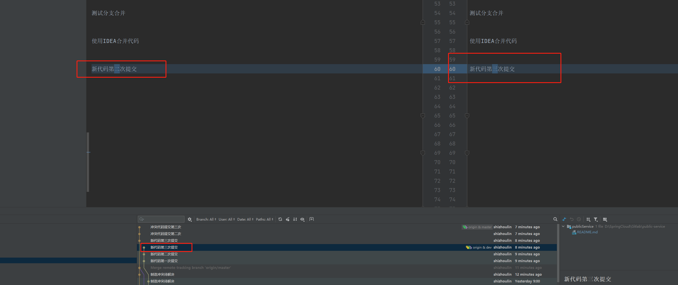The height and width of the screenshot is (285, 678).
Task: Click the origin & master tag icon
Action: [x=465, y=227]
